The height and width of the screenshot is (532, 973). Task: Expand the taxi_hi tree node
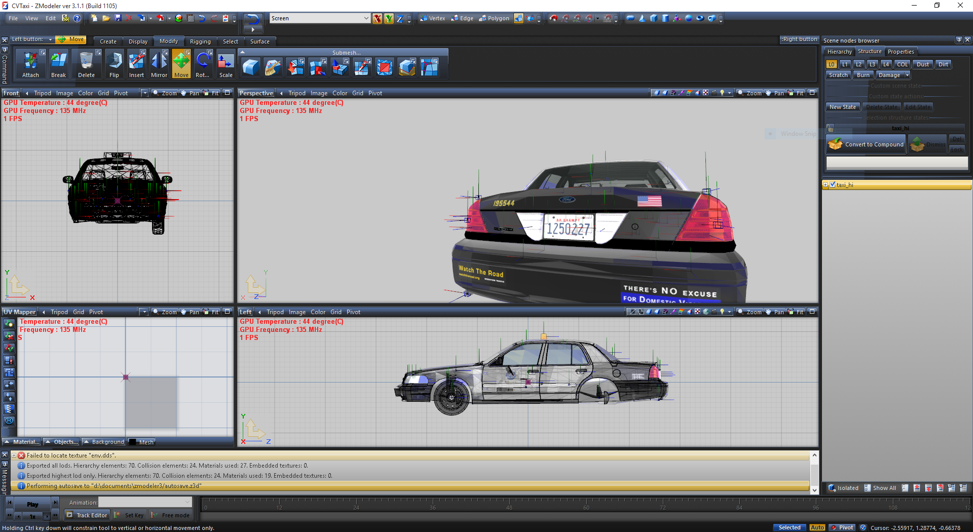click(826, 185)
